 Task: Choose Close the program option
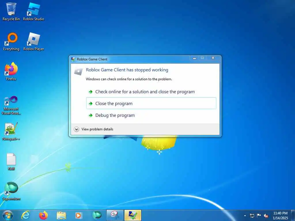[151, 103]
